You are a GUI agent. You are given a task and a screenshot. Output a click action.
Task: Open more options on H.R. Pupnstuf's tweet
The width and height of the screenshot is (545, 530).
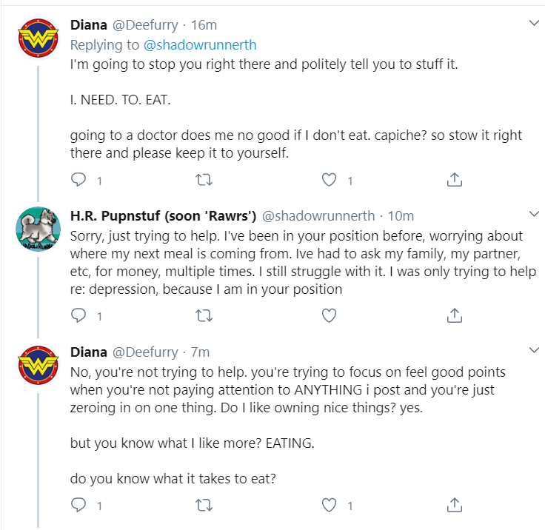[x=534, y=214]
